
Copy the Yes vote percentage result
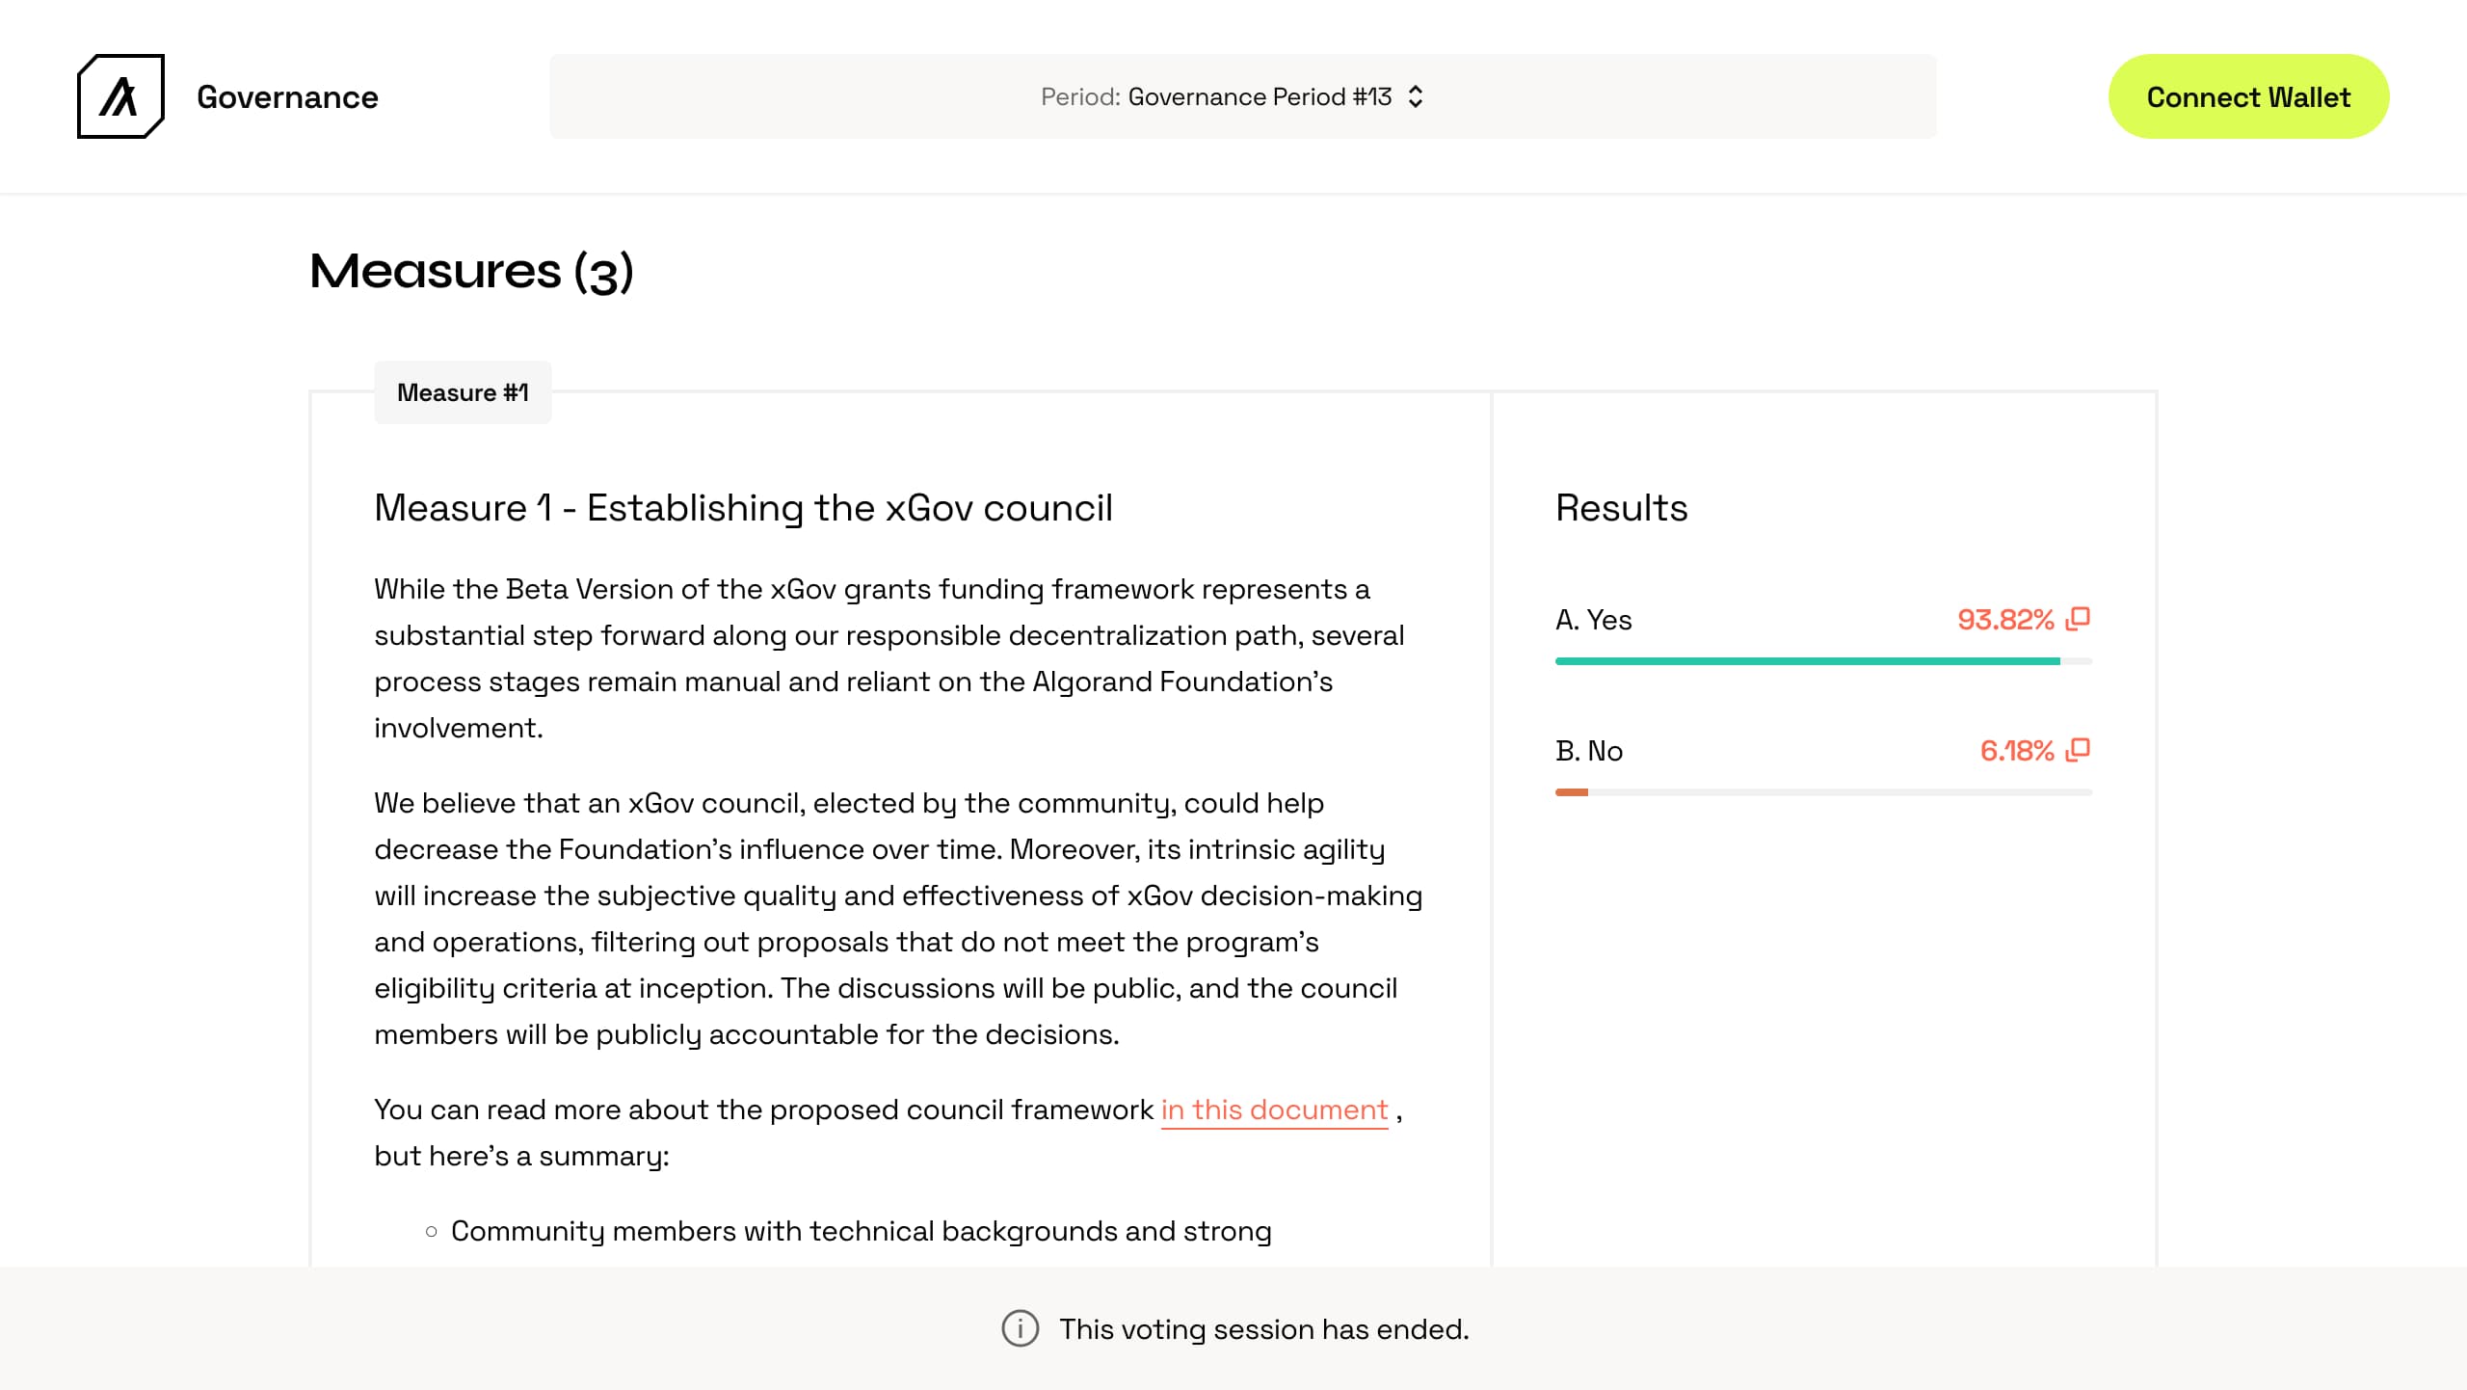click(x=2079, y=618)
